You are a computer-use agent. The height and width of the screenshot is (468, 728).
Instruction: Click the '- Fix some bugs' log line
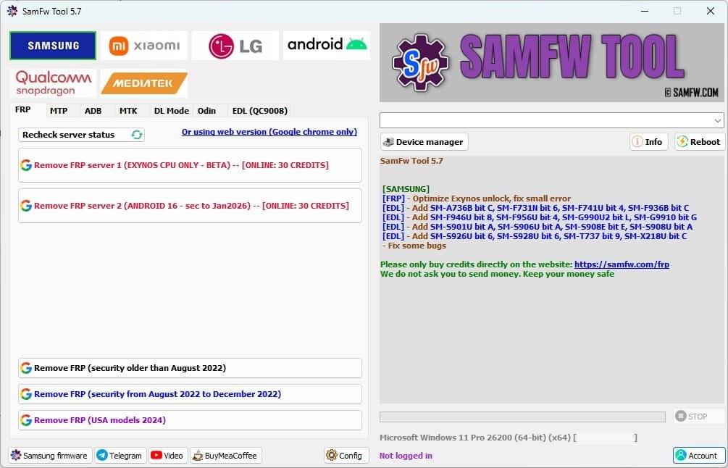[414, 246]
